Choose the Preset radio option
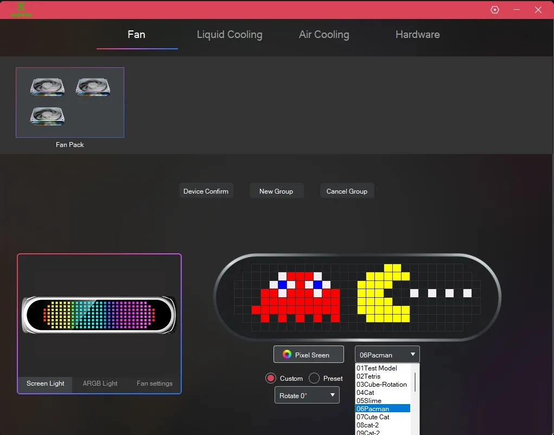Viewport: 554px width, 435px height. [x=314, y=379]
